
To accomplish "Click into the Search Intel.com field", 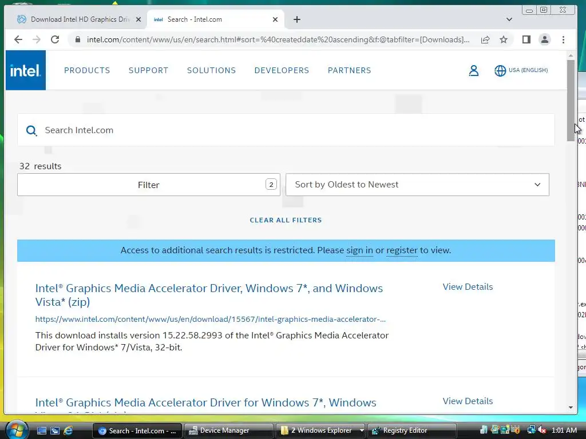I will tap(286, 130).
